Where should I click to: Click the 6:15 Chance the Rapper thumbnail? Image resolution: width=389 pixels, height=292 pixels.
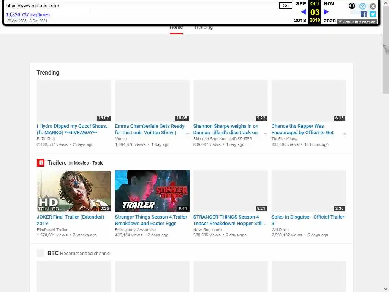point(308,100)
